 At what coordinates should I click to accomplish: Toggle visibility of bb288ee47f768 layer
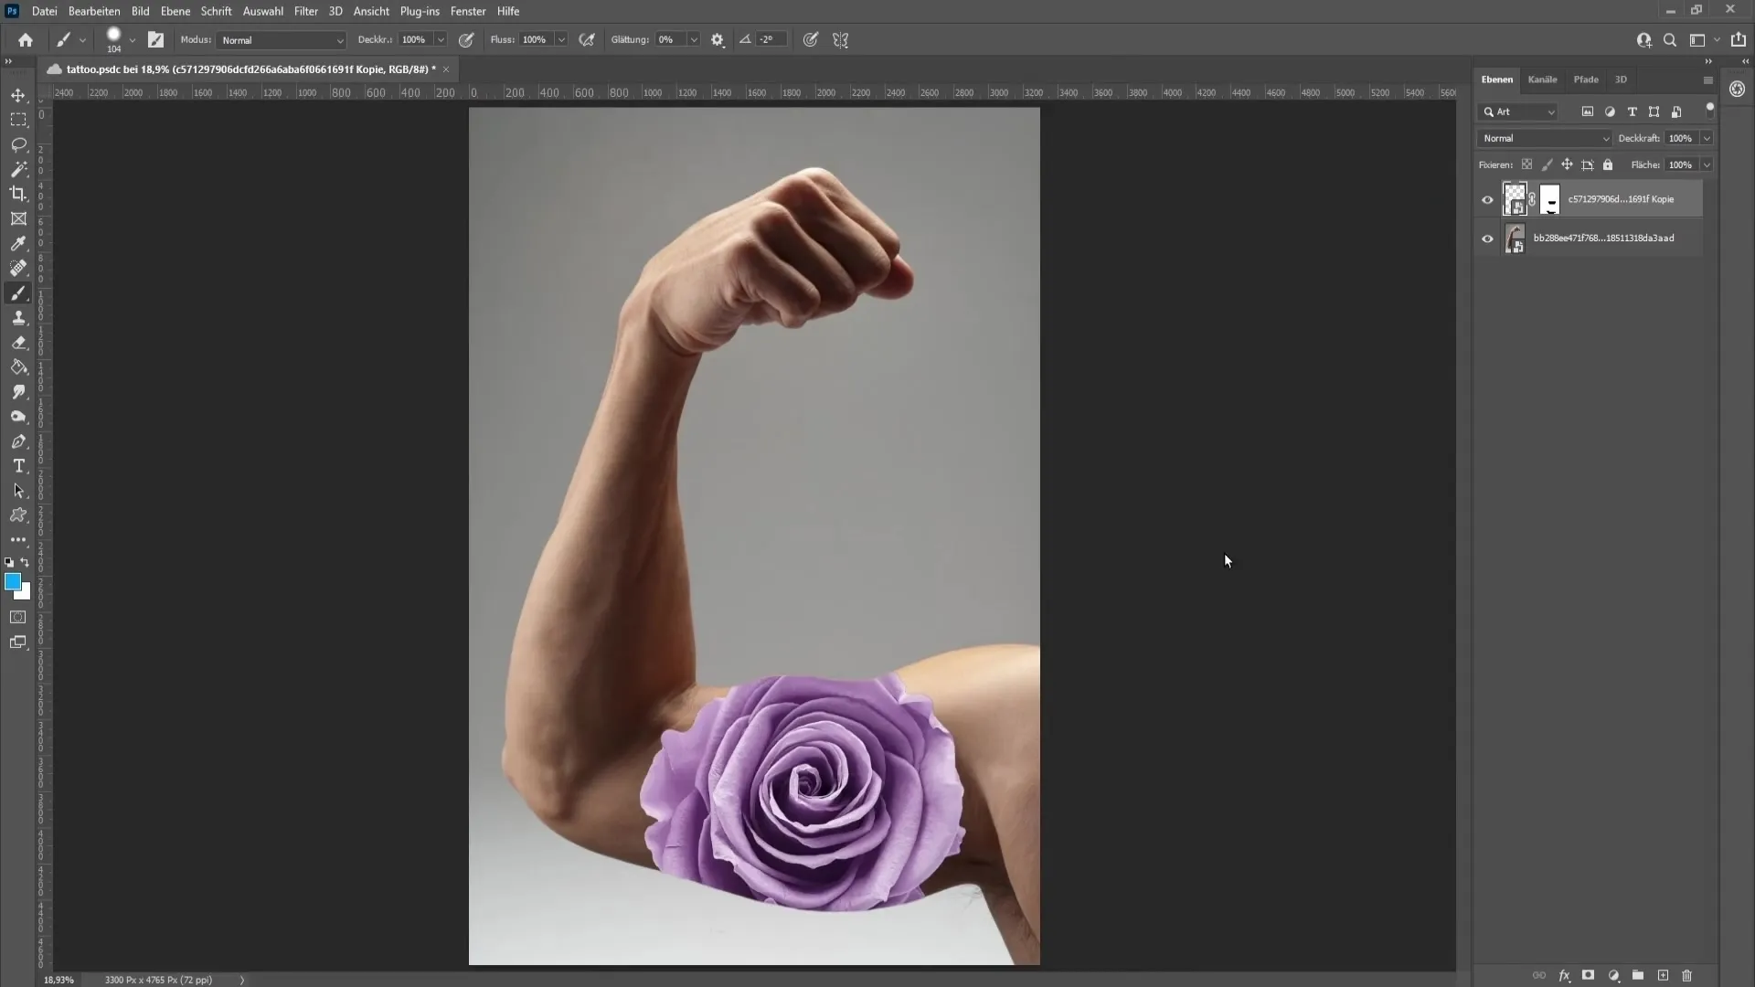(x=1487, y=238)
